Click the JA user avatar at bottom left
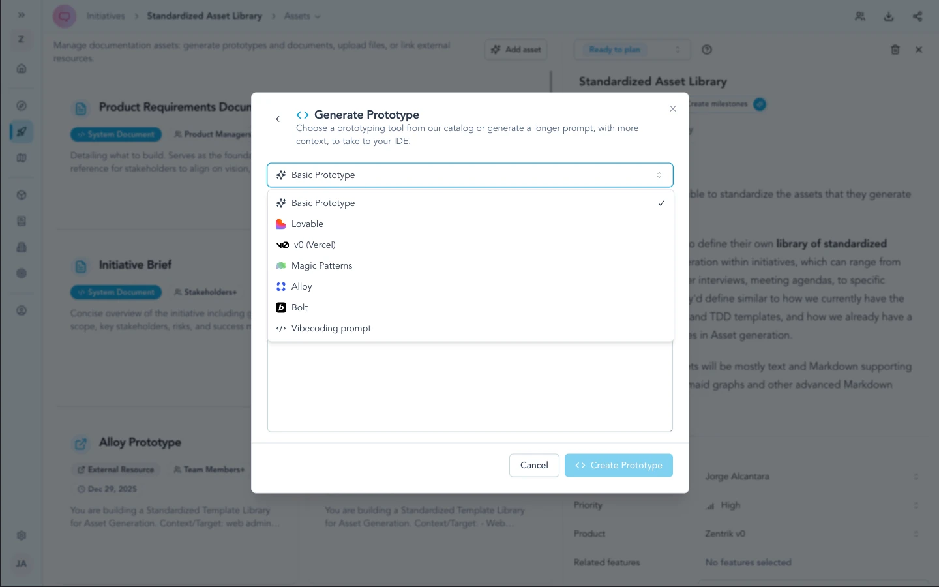 point(22,564)
